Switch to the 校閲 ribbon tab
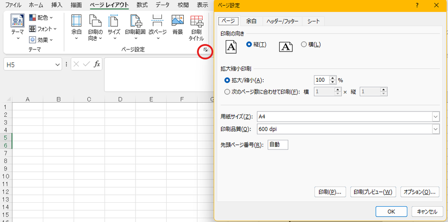The image size is (448, 222). coord(183,5)
